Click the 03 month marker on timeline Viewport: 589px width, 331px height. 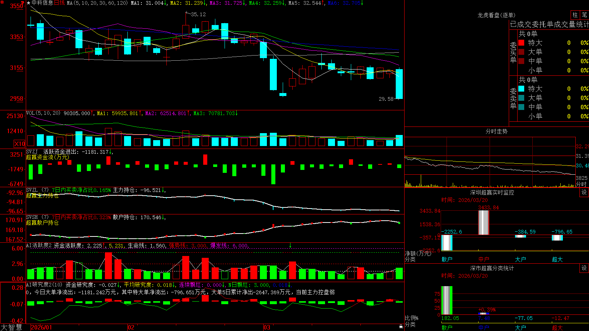267,327
